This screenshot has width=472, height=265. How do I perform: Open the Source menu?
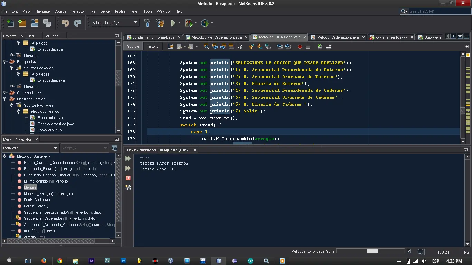coord(60,11)
